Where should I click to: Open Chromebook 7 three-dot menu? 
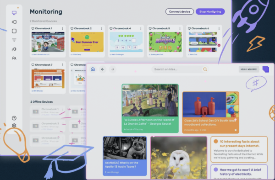pyautogui.click(x=62, y=65)
